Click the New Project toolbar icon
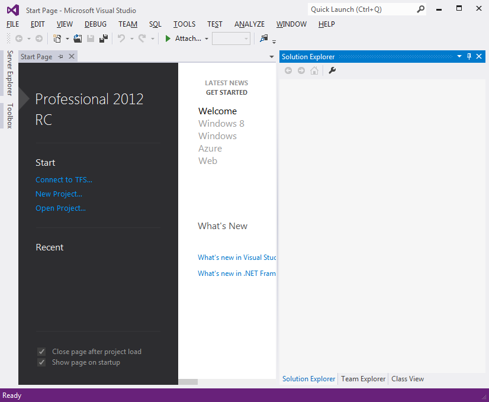This screenshot has height=402, width=489. (x=57, y=38)
